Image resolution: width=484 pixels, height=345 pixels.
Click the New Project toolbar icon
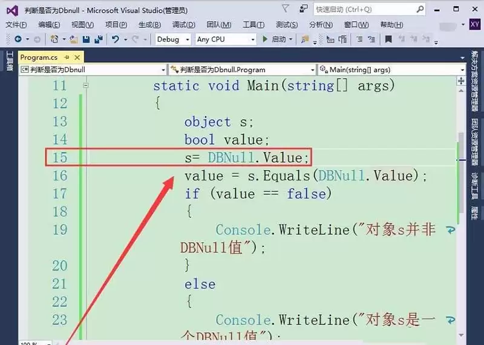pyautogui.click(x=54, y=39)
